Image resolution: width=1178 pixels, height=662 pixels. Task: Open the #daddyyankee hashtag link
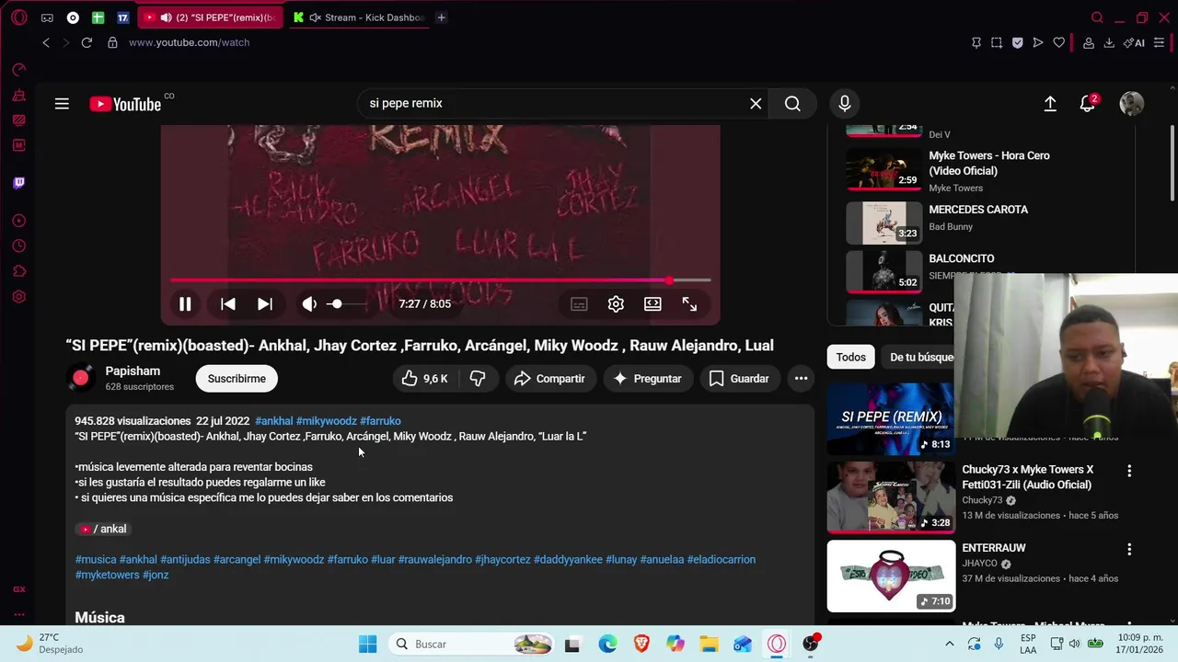pyautogui.click(x=568, y=559)
